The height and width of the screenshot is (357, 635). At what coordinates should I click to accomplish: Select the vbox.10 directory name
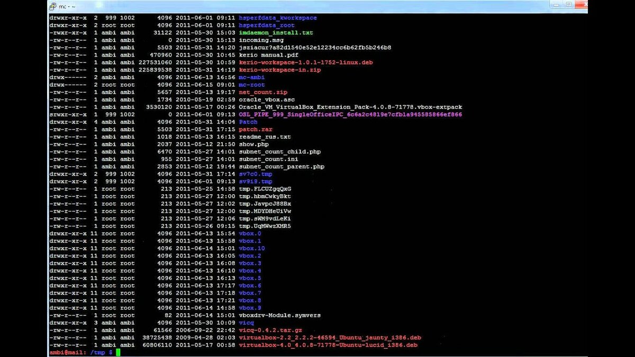252,248
